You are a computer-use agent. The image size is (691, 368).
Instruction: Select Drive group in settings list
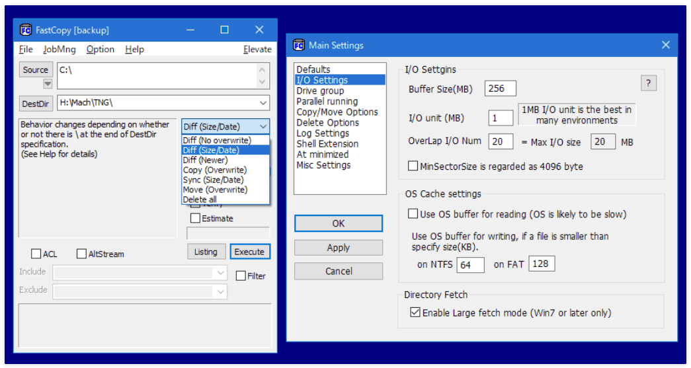click(341, 91)
